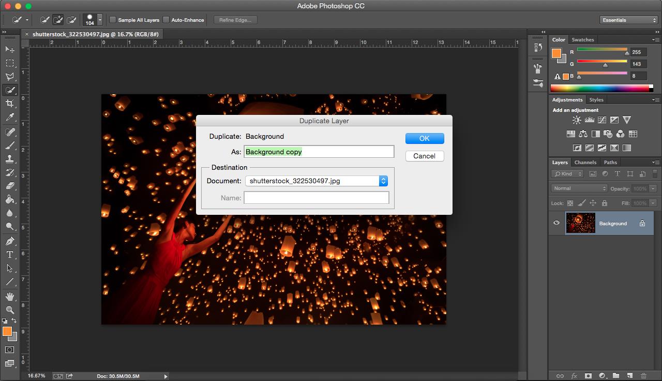Select the Crop tool in toolbar
Image resolution: width=662 pixels, height=381 pixels.
point(10,104)
